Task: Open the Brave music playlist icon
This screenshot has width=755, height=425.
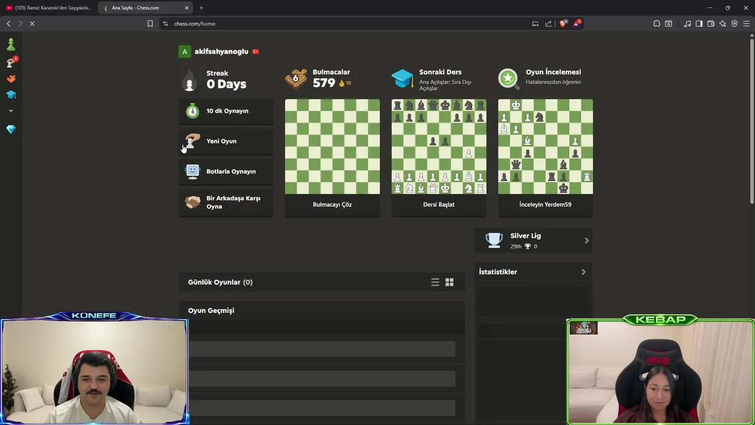Action: [x=687, y=24]
